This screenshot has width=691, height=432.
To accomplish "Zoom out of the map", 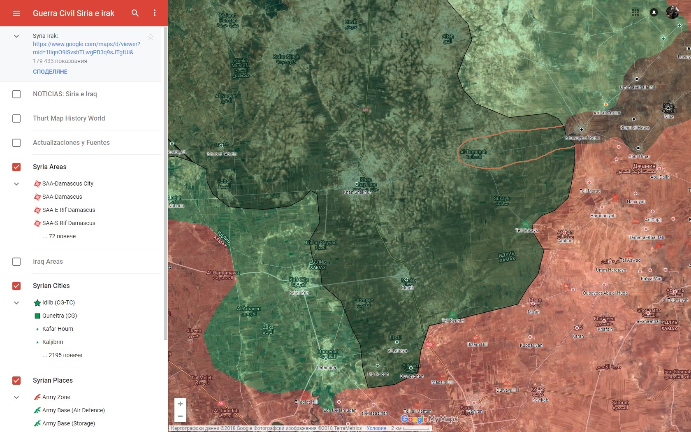I will [x=180, y=416].
